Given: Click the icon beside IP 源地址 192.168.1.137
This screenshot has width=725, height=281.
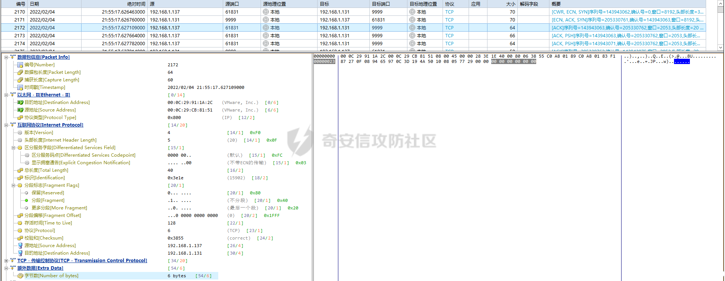Looking at the screenshot, I should (x=20, y=246).
